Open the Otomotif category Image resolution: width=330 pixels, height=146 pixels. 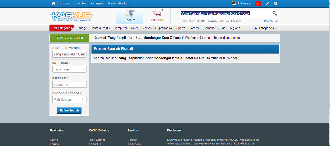tap(208, 28)
